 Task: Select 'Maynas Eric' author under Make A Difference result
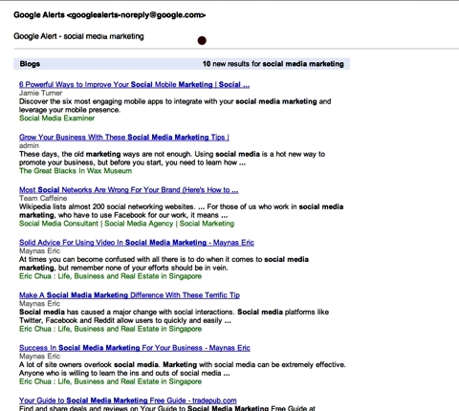click(x=39, y=303)
